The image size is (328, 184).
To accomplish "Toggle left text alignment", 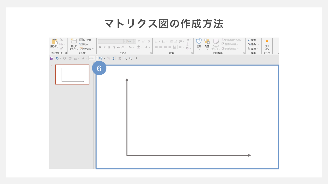I will (x=156, y=47).
